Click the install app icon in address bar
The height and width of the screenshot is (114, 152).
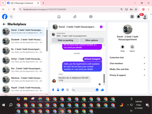point(126,9)
